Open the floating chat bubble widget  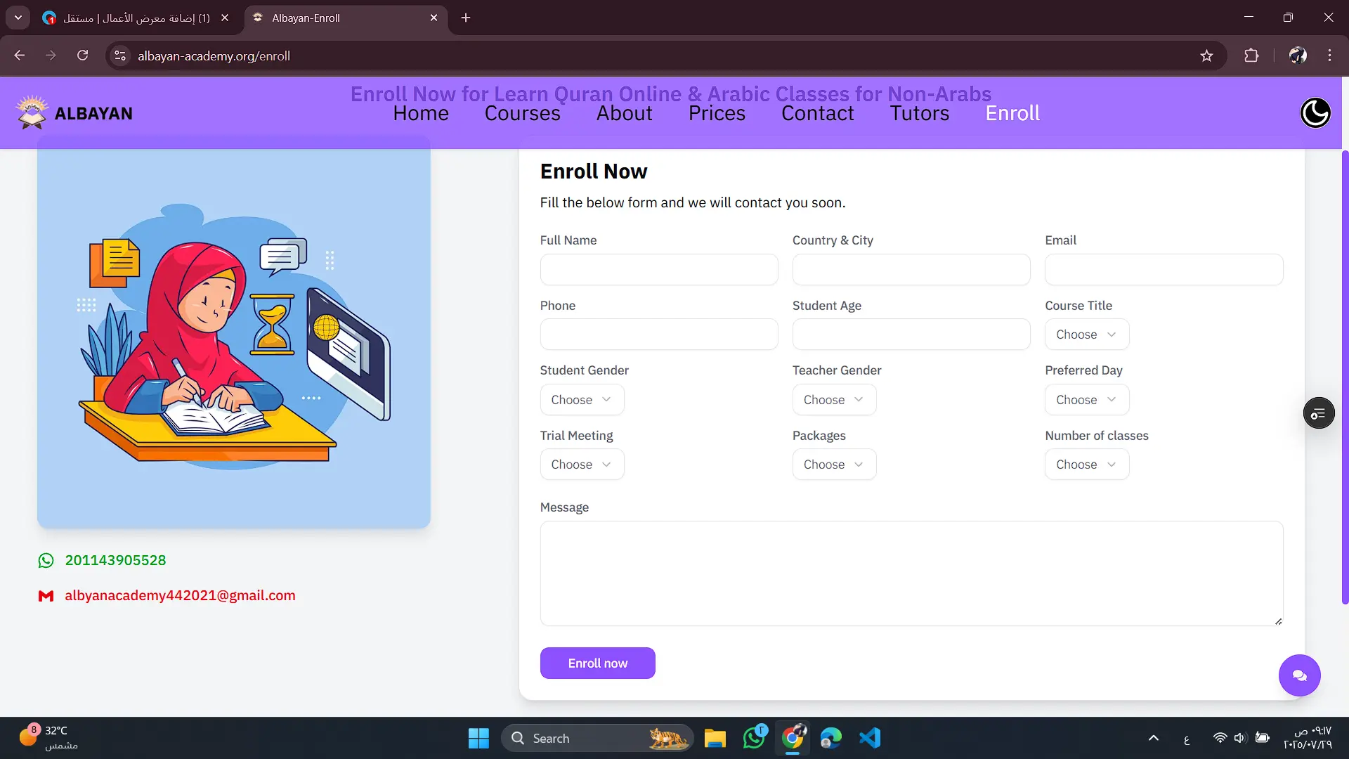click(x=1299, y=675)
